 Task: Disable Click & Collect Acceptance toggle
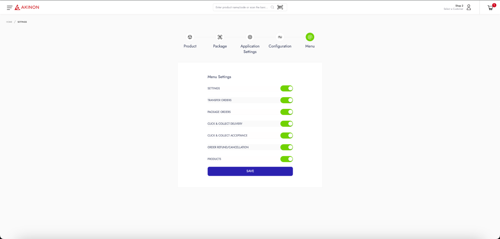(286, 135)
